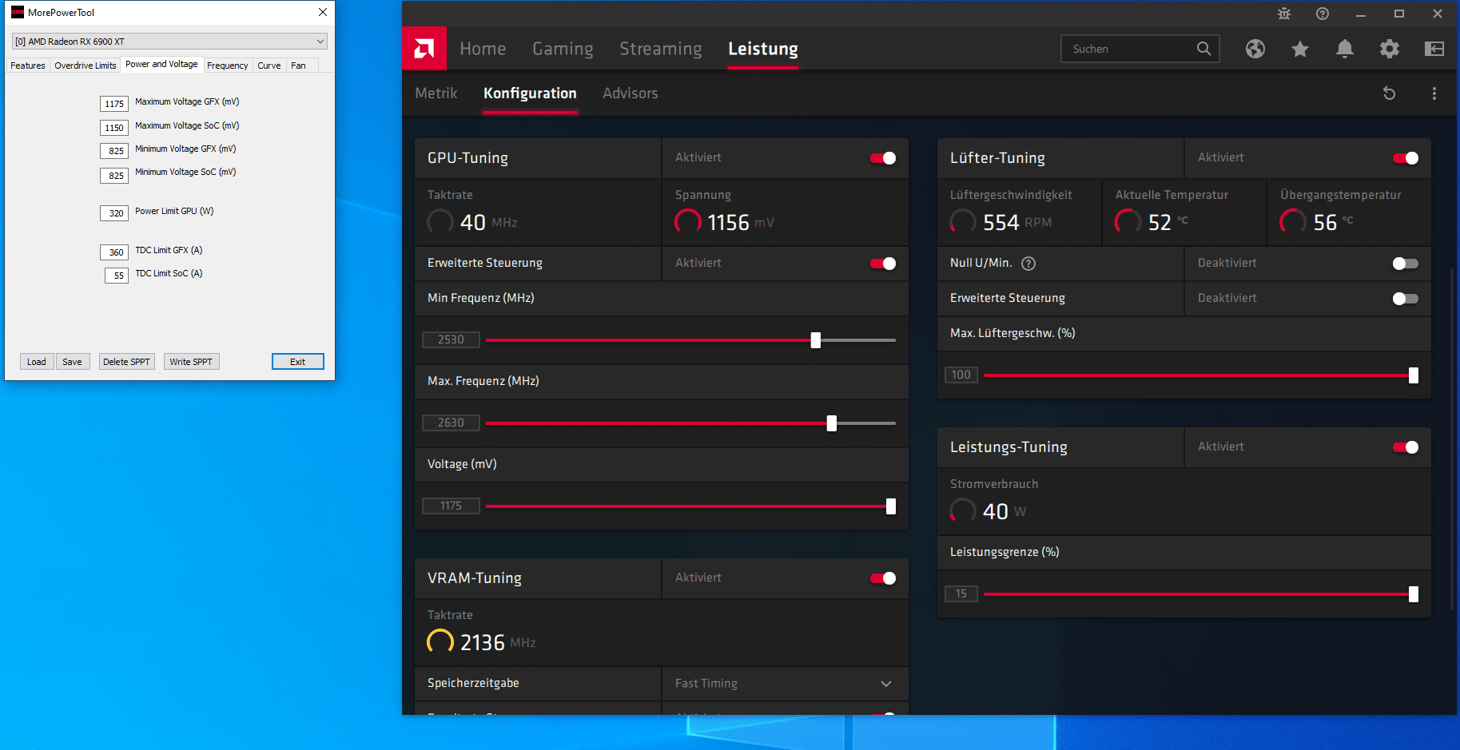Click the Min Frequenz value box 2530
The image size is (1460, 750).
451,340
